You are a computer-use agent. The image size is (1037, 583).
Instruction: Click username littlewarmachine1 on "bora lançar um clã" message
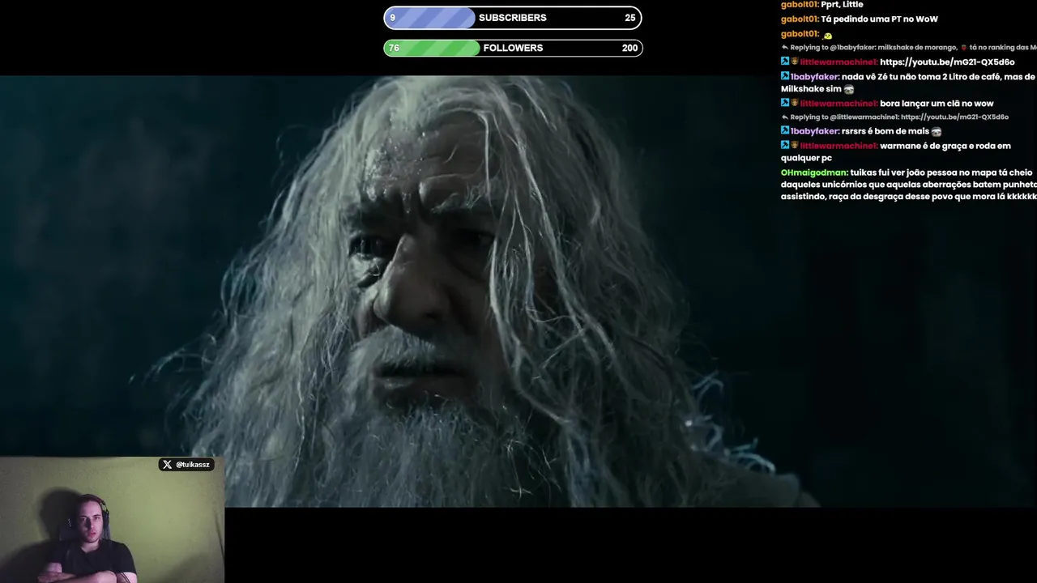[839, 104]
